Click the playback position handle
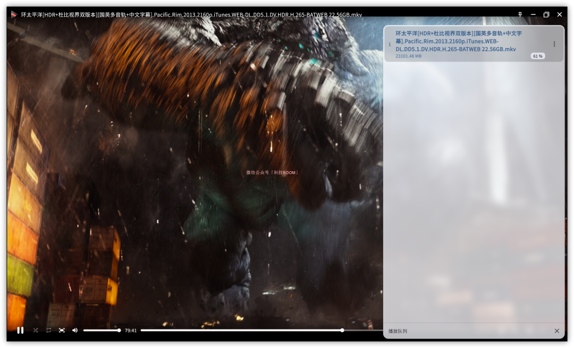The width and height of the screenshot is (574, 348). pos(342,330)
